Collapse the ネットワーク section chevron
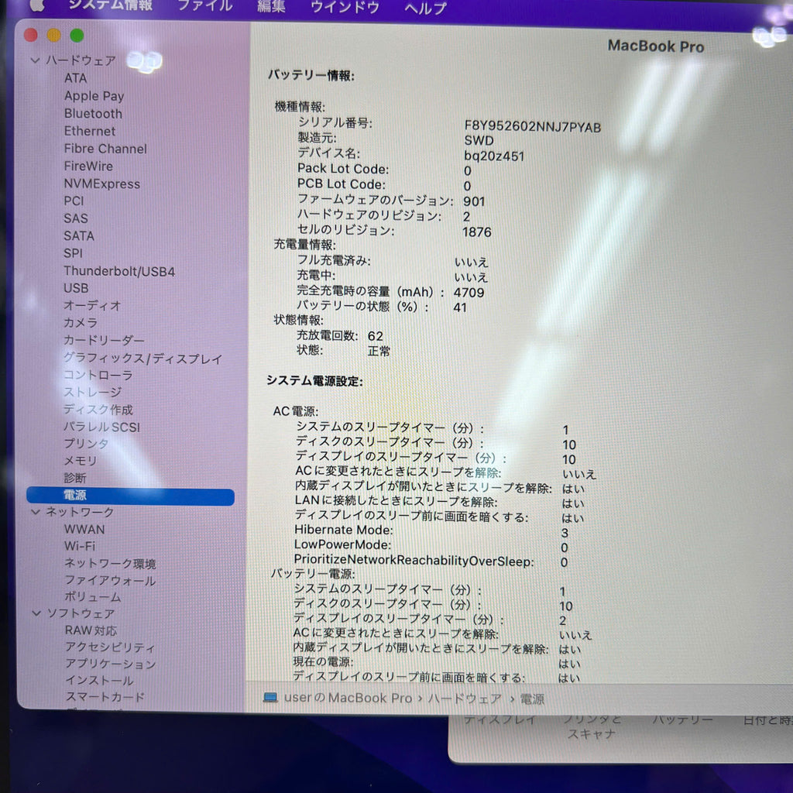The height and width of the screenshot is (793, 793). 36,512
